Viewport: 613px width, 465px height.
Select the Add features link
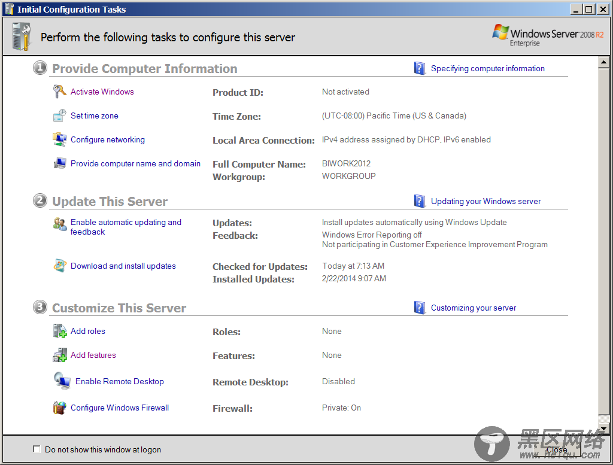[93, 355]
